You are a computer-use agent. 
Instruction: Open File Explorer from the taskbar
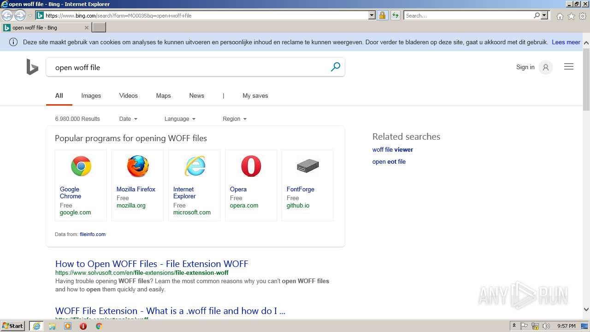pos(52,326)
